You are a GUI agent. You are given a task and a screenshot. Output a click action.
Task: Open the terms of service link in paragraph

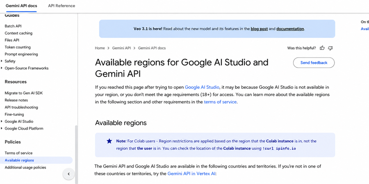[220, 102]
